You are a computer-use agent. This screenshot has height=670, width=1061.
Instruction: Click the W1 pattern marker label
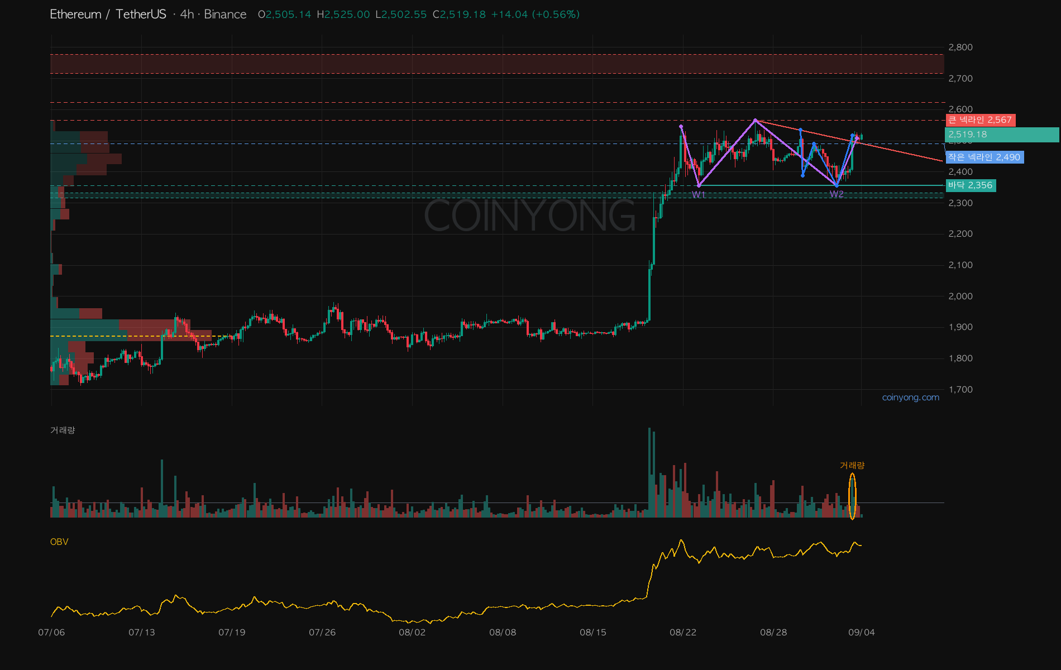[x=699, y=195]
